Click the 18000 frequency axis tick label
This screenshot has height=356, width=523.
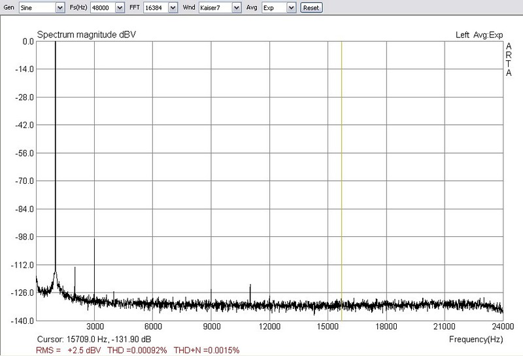(x=386, y=327)
